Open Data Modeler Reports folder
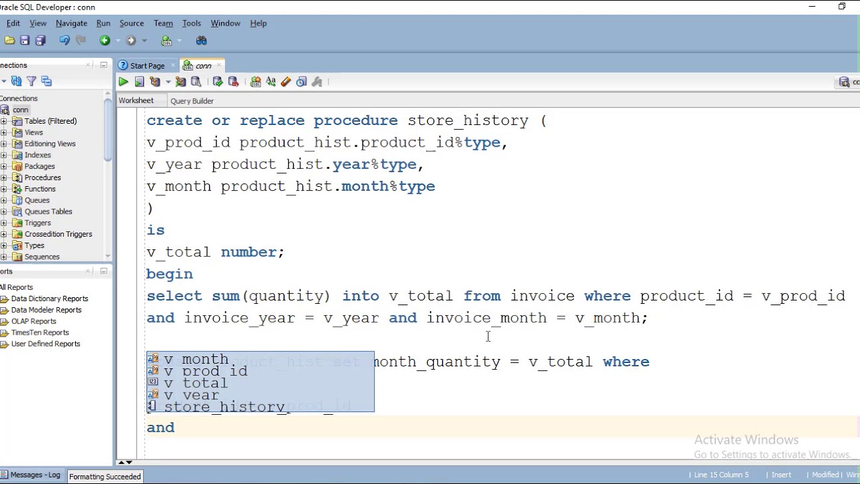The image size is (860, 484). click(x=46, y=310)
